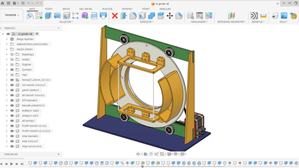Open the EKLE menu
Viewport: 299px width, 168px height.
coord(284,22)
